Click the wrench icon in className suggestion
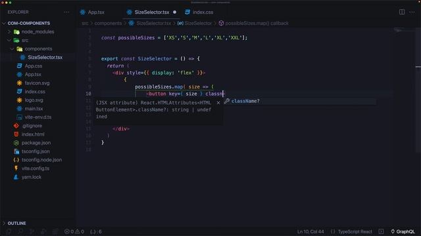The image size is (421, 236). (227, 101)
